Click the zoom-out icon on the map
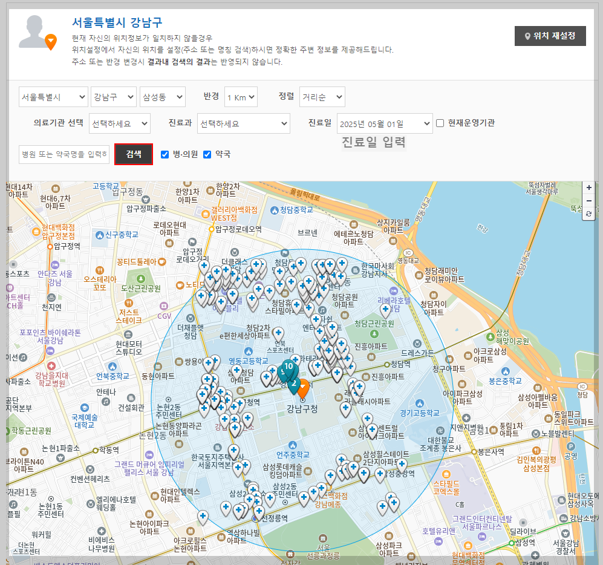Screen dimensions: 603x565 (588, 201)
